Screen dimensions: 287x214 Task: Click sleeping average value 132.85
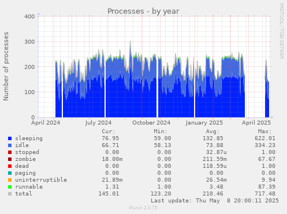(213, 138)
